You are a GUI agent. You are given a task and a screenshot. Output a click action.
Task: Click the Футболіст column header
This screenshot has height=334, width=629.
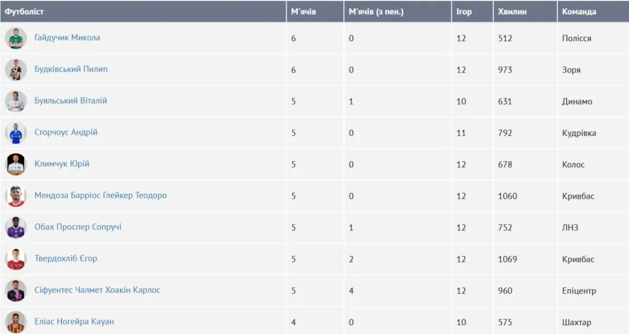pos(25,12)
